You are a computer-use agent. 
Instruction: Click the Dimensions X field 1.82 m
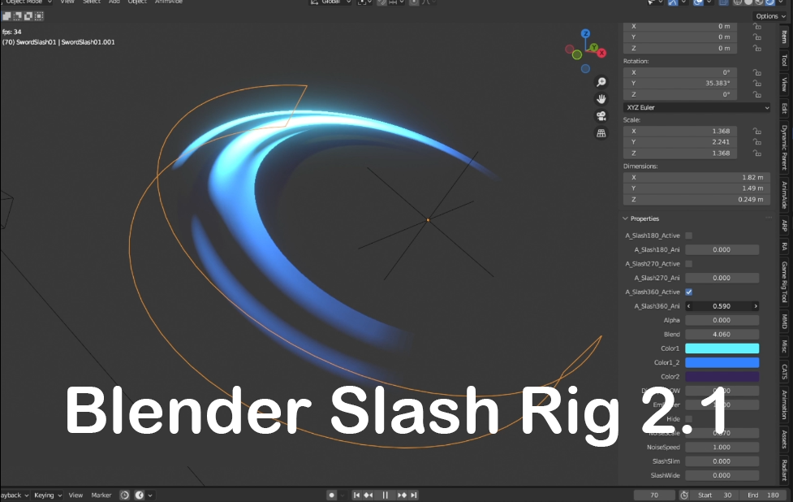[697, 178]
